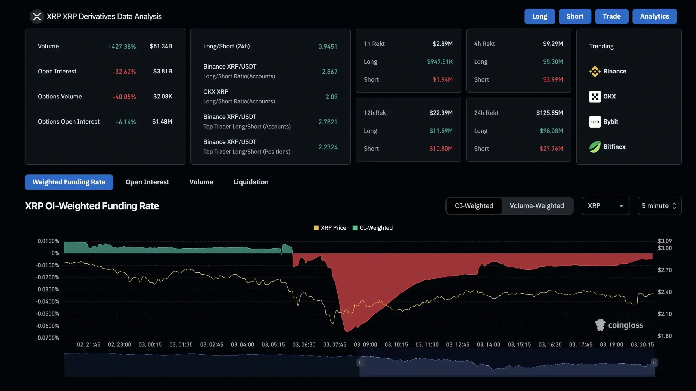Click the 1h Rekt total $2.89M
Screen dimensions: 696x391
point(443,44)
